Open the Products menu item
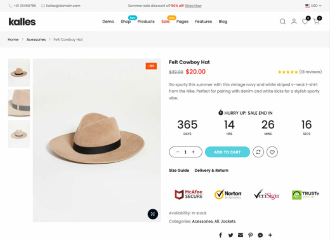Screen dimensions: 330x241 [x=146, y=22]
